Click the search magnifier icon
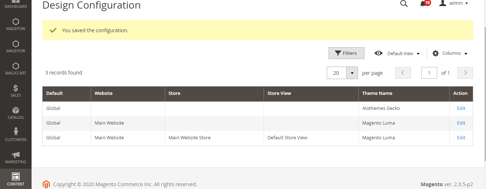Viewport: 486px width, 189px height. tap(404, 4)
